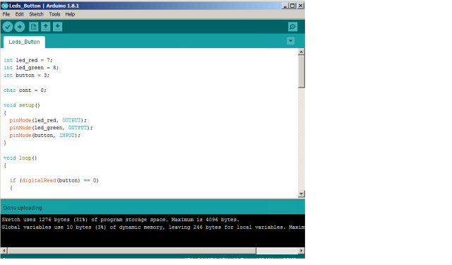452x265 pixels.
Task: Click the 'Sketch uses 1276 bytes' console line
Action: 121,220
